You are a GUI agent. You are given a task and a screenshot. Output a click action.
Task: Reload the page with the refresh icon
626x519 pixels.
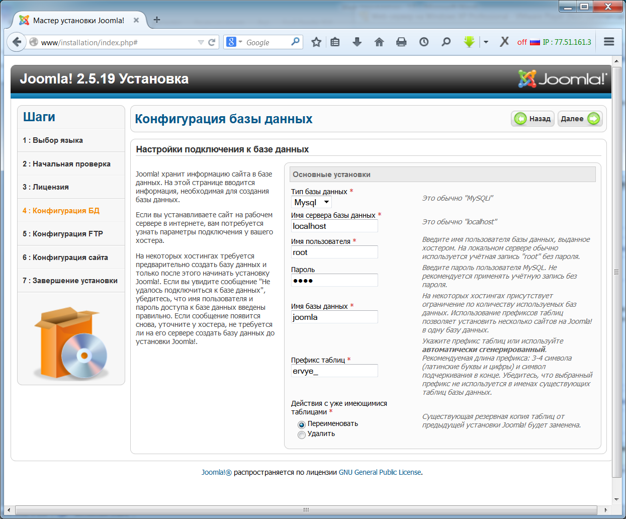(212, 42)
